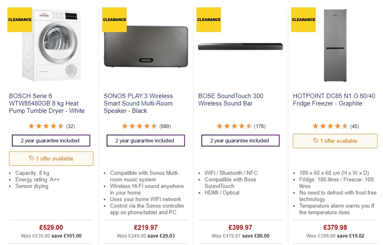383x245 pixels.
Task: Click the CLEARANCE badge on the Bose sound bar
Action: tap(208, 19)
